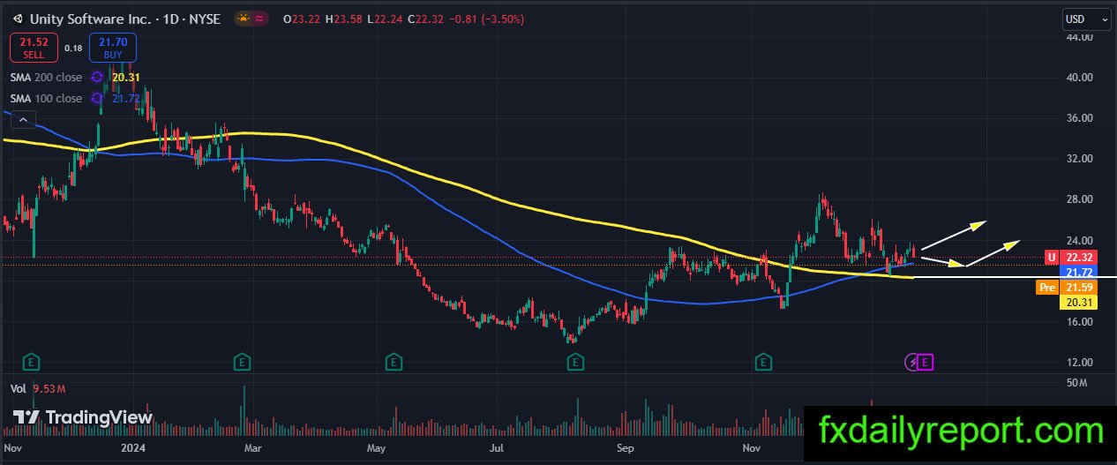Click the earnings E marker above May
The image size is (1117, 465).
coord(394,361)
